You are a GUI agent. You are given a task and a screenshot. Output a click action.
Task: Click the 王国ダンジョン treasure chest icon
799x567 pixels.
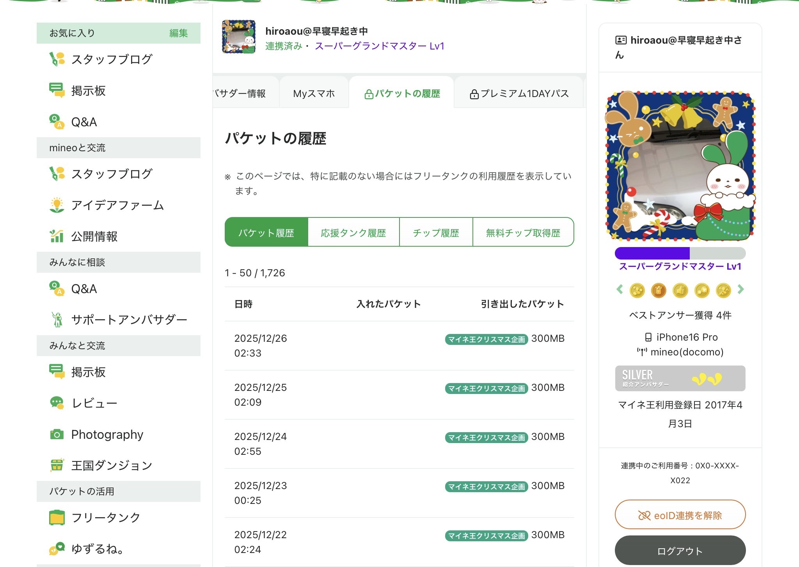57,465
